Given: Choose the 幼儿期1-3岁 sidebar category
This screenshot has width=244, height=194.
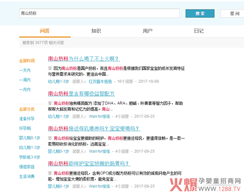Looking at the screenshot, I should click(x=30, y=148).
